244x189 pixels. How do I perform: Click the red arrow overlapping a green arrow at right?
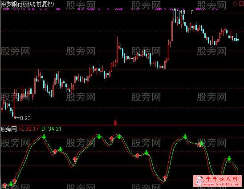coord(199,145)
